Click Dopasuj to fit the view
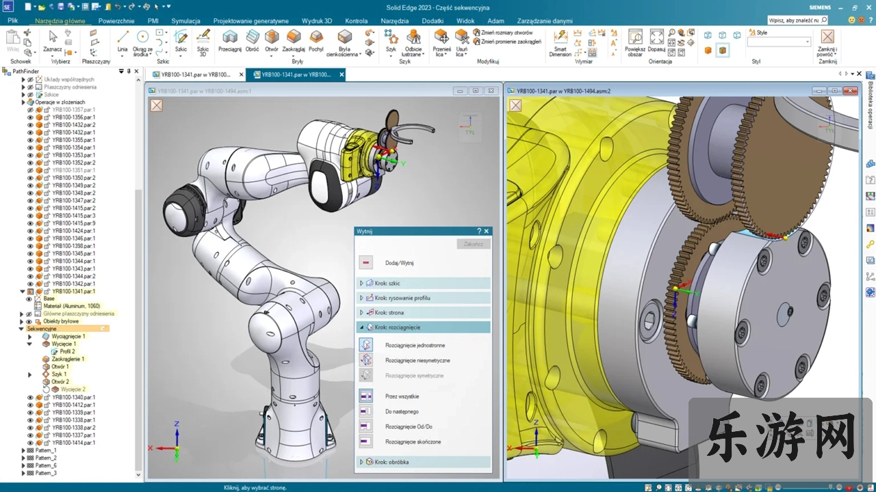The height and width of the screenshot is (492, 876). coord(657,40)
